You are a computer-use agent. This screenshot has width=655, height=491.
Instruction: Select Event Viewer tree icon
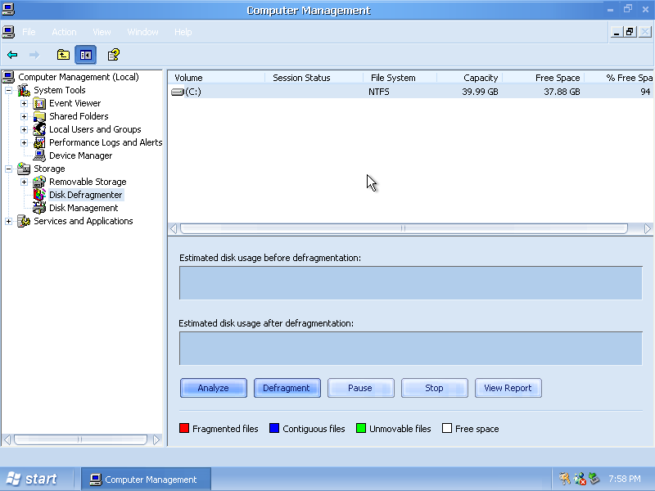point(39,103)
